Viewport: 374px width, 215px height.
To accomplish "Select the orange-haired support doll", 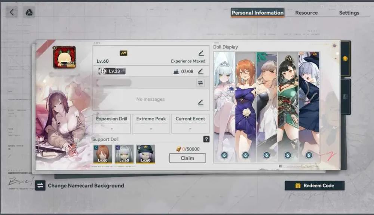I will tap(102, 154).
